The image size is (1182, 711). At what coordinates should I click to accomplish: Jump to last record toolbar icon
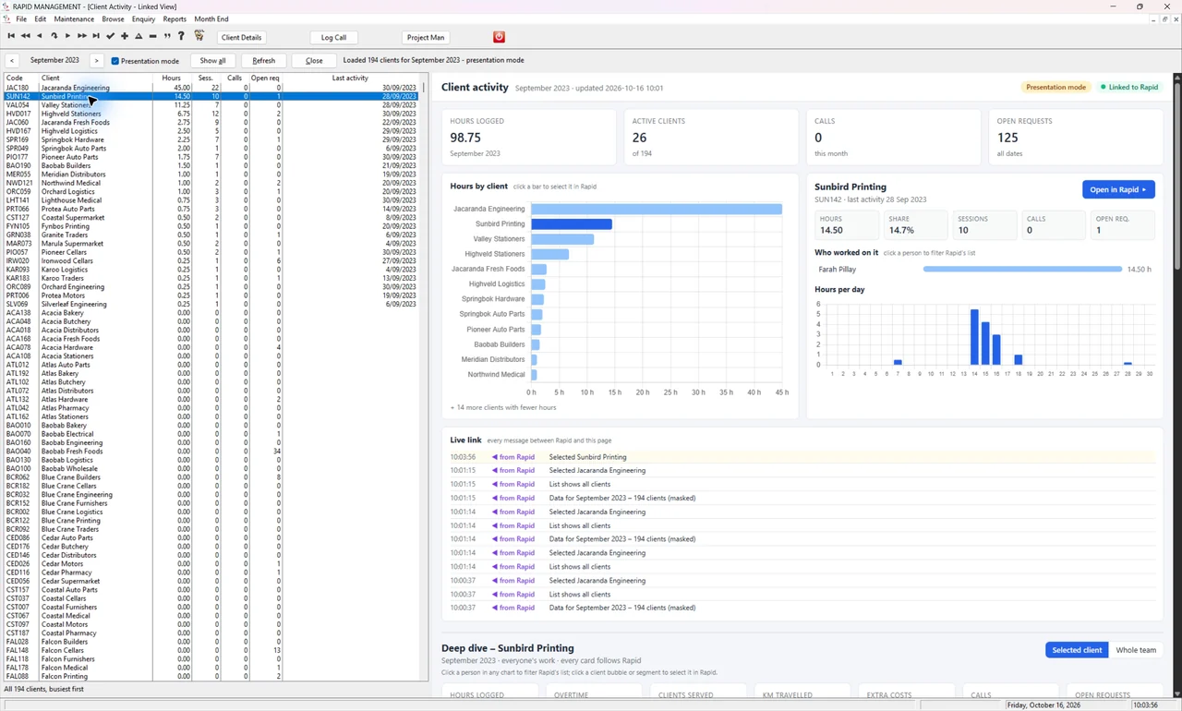pyautogui.click(x=96, y=37)
